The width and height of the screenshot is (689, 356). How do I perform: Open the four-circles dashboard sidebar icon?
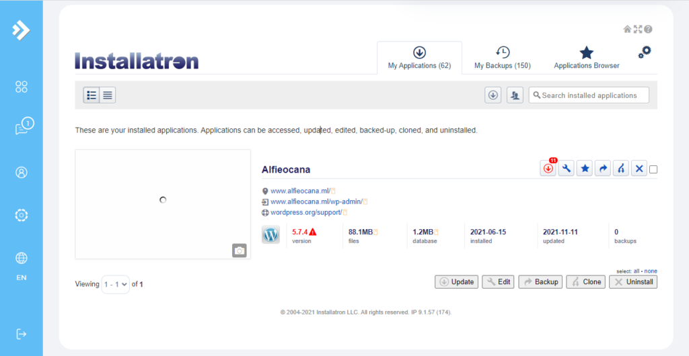pyautogui.click(x=21, y=87)
